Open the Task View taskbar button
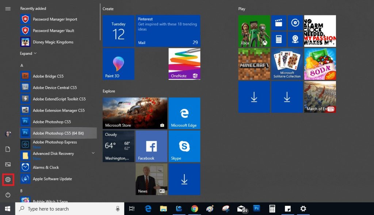This screenshot has height=215, width=374. point(131,209)
